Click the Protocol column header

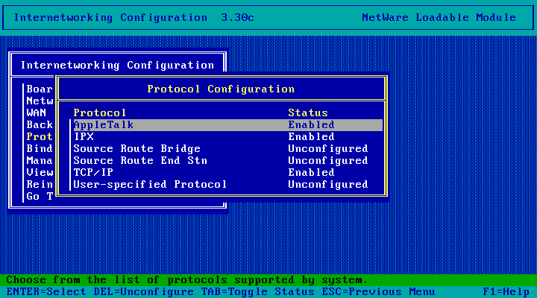pos(100,113)
